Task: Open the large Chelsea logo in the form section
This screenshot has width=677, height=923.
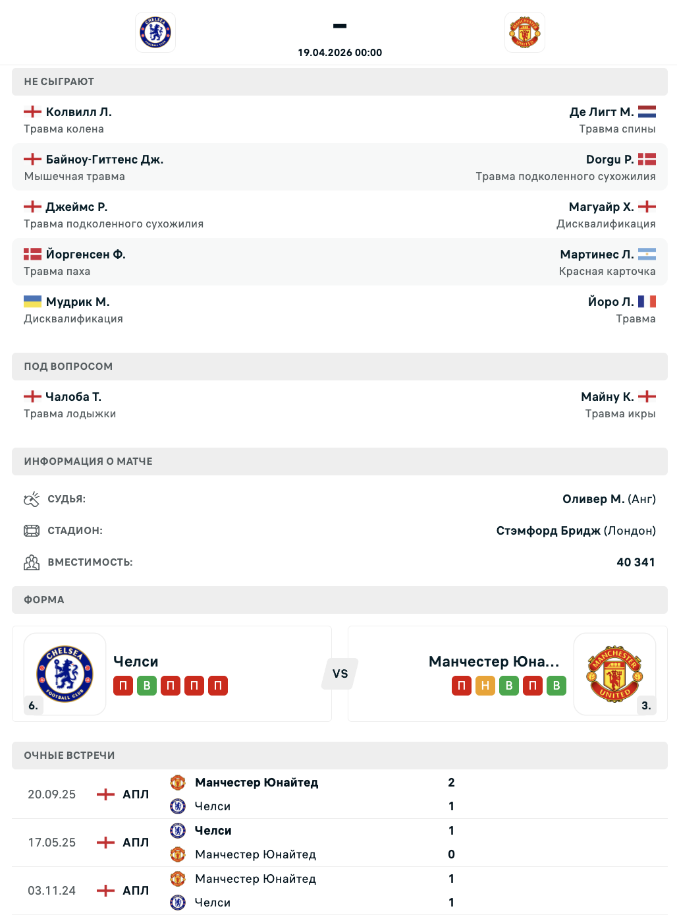Action: pos(65,673)
